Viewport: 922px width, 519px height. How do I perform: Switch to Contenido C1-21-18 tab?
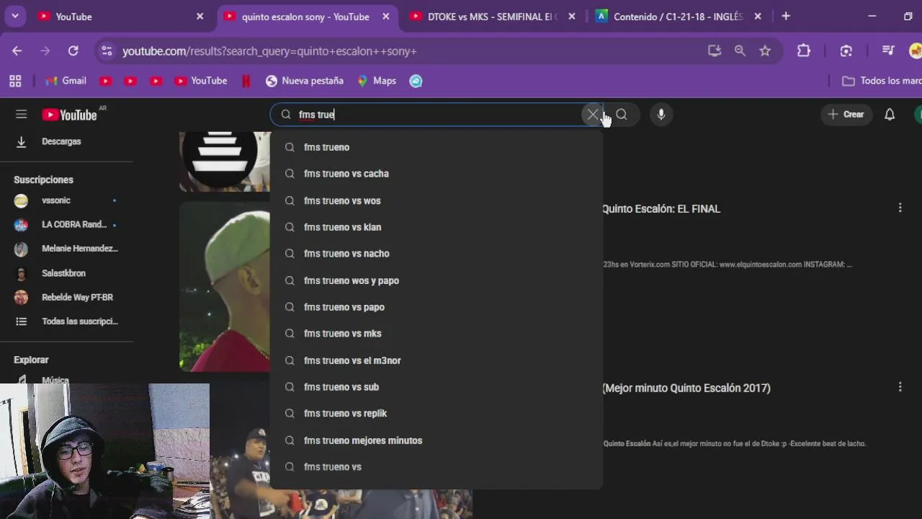(678, 16)
